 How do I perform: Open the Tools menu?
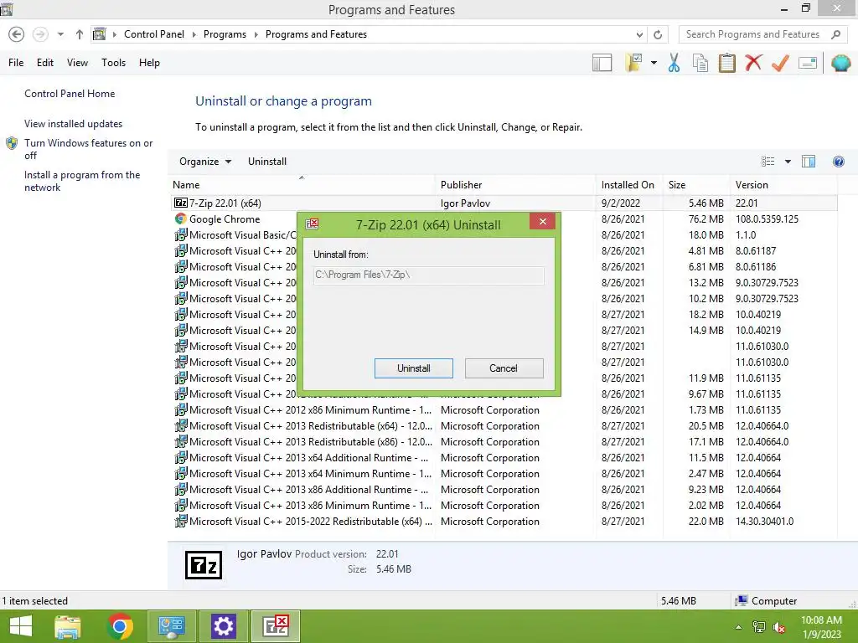(x=113, y=63)
